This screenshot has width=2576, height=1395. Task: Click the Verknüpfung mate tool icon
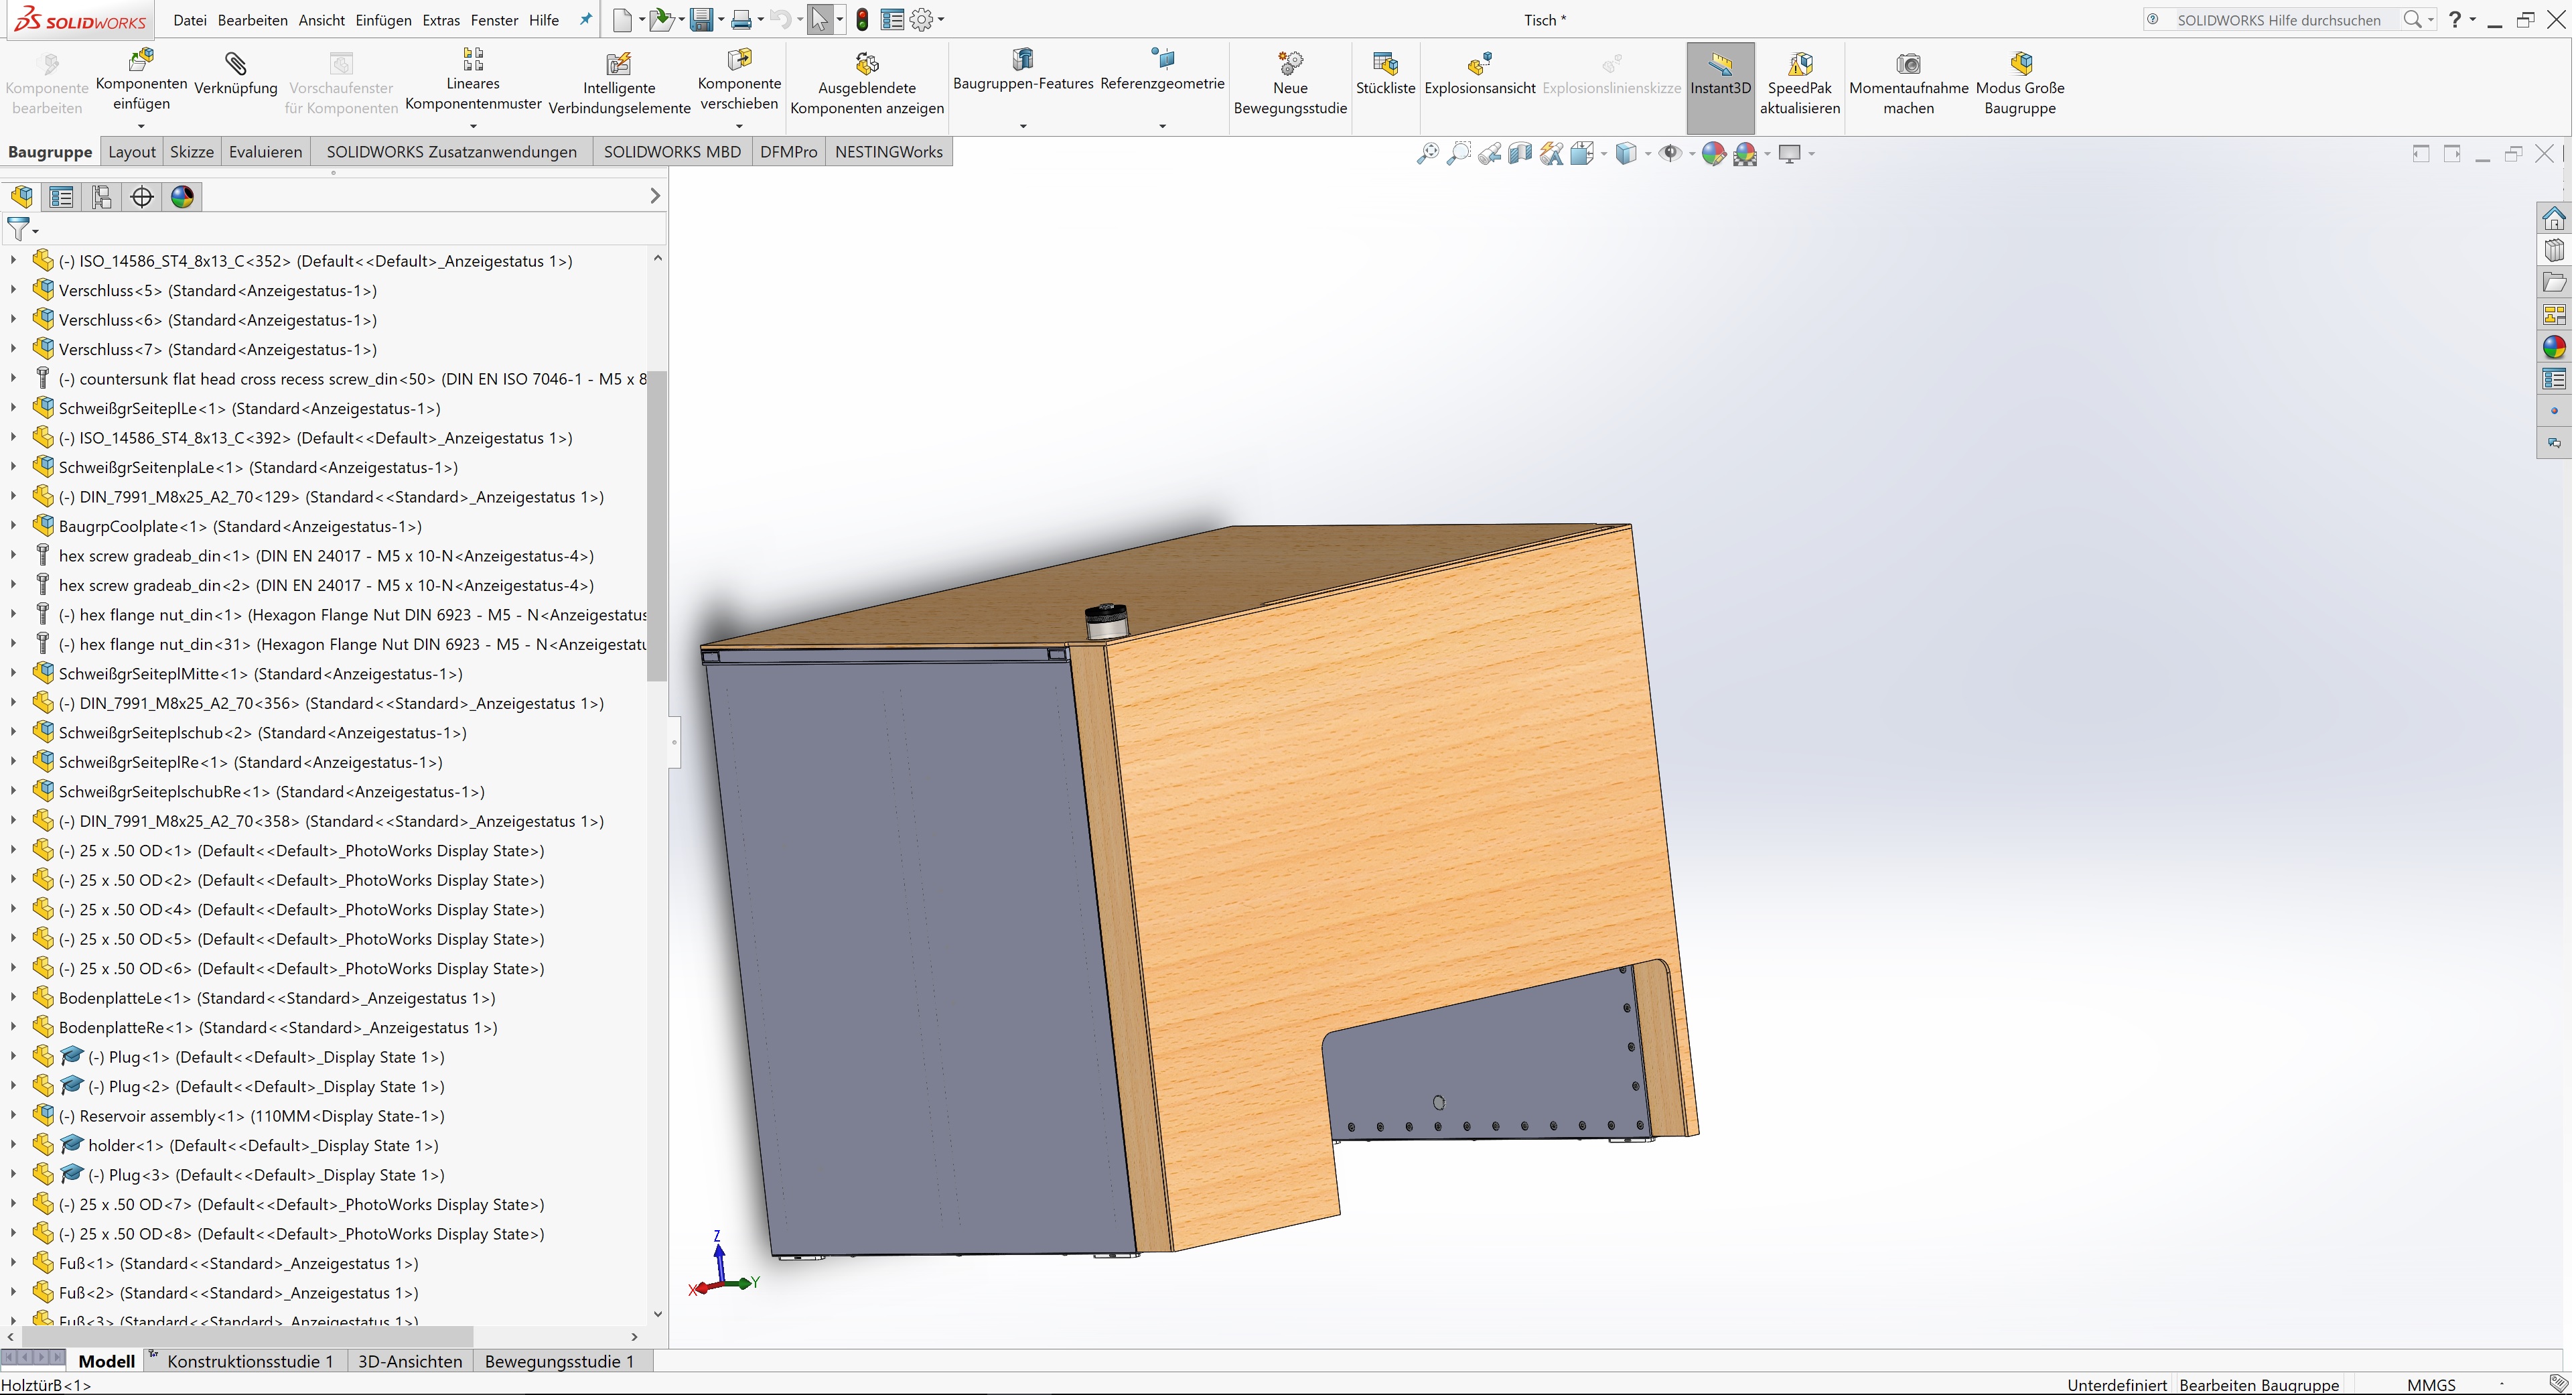235,65
